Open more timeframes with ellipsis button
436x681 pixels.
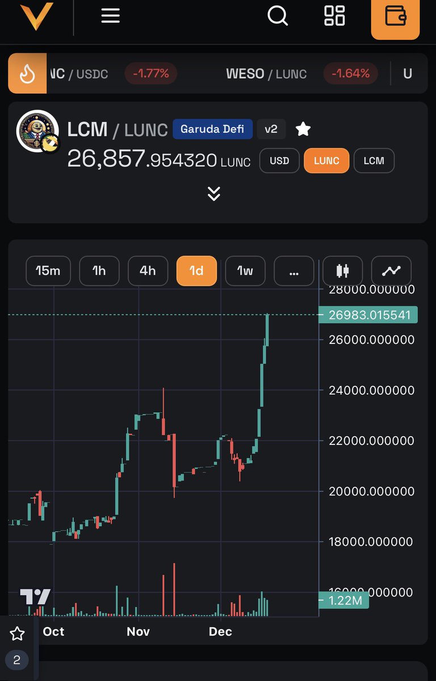294,271
